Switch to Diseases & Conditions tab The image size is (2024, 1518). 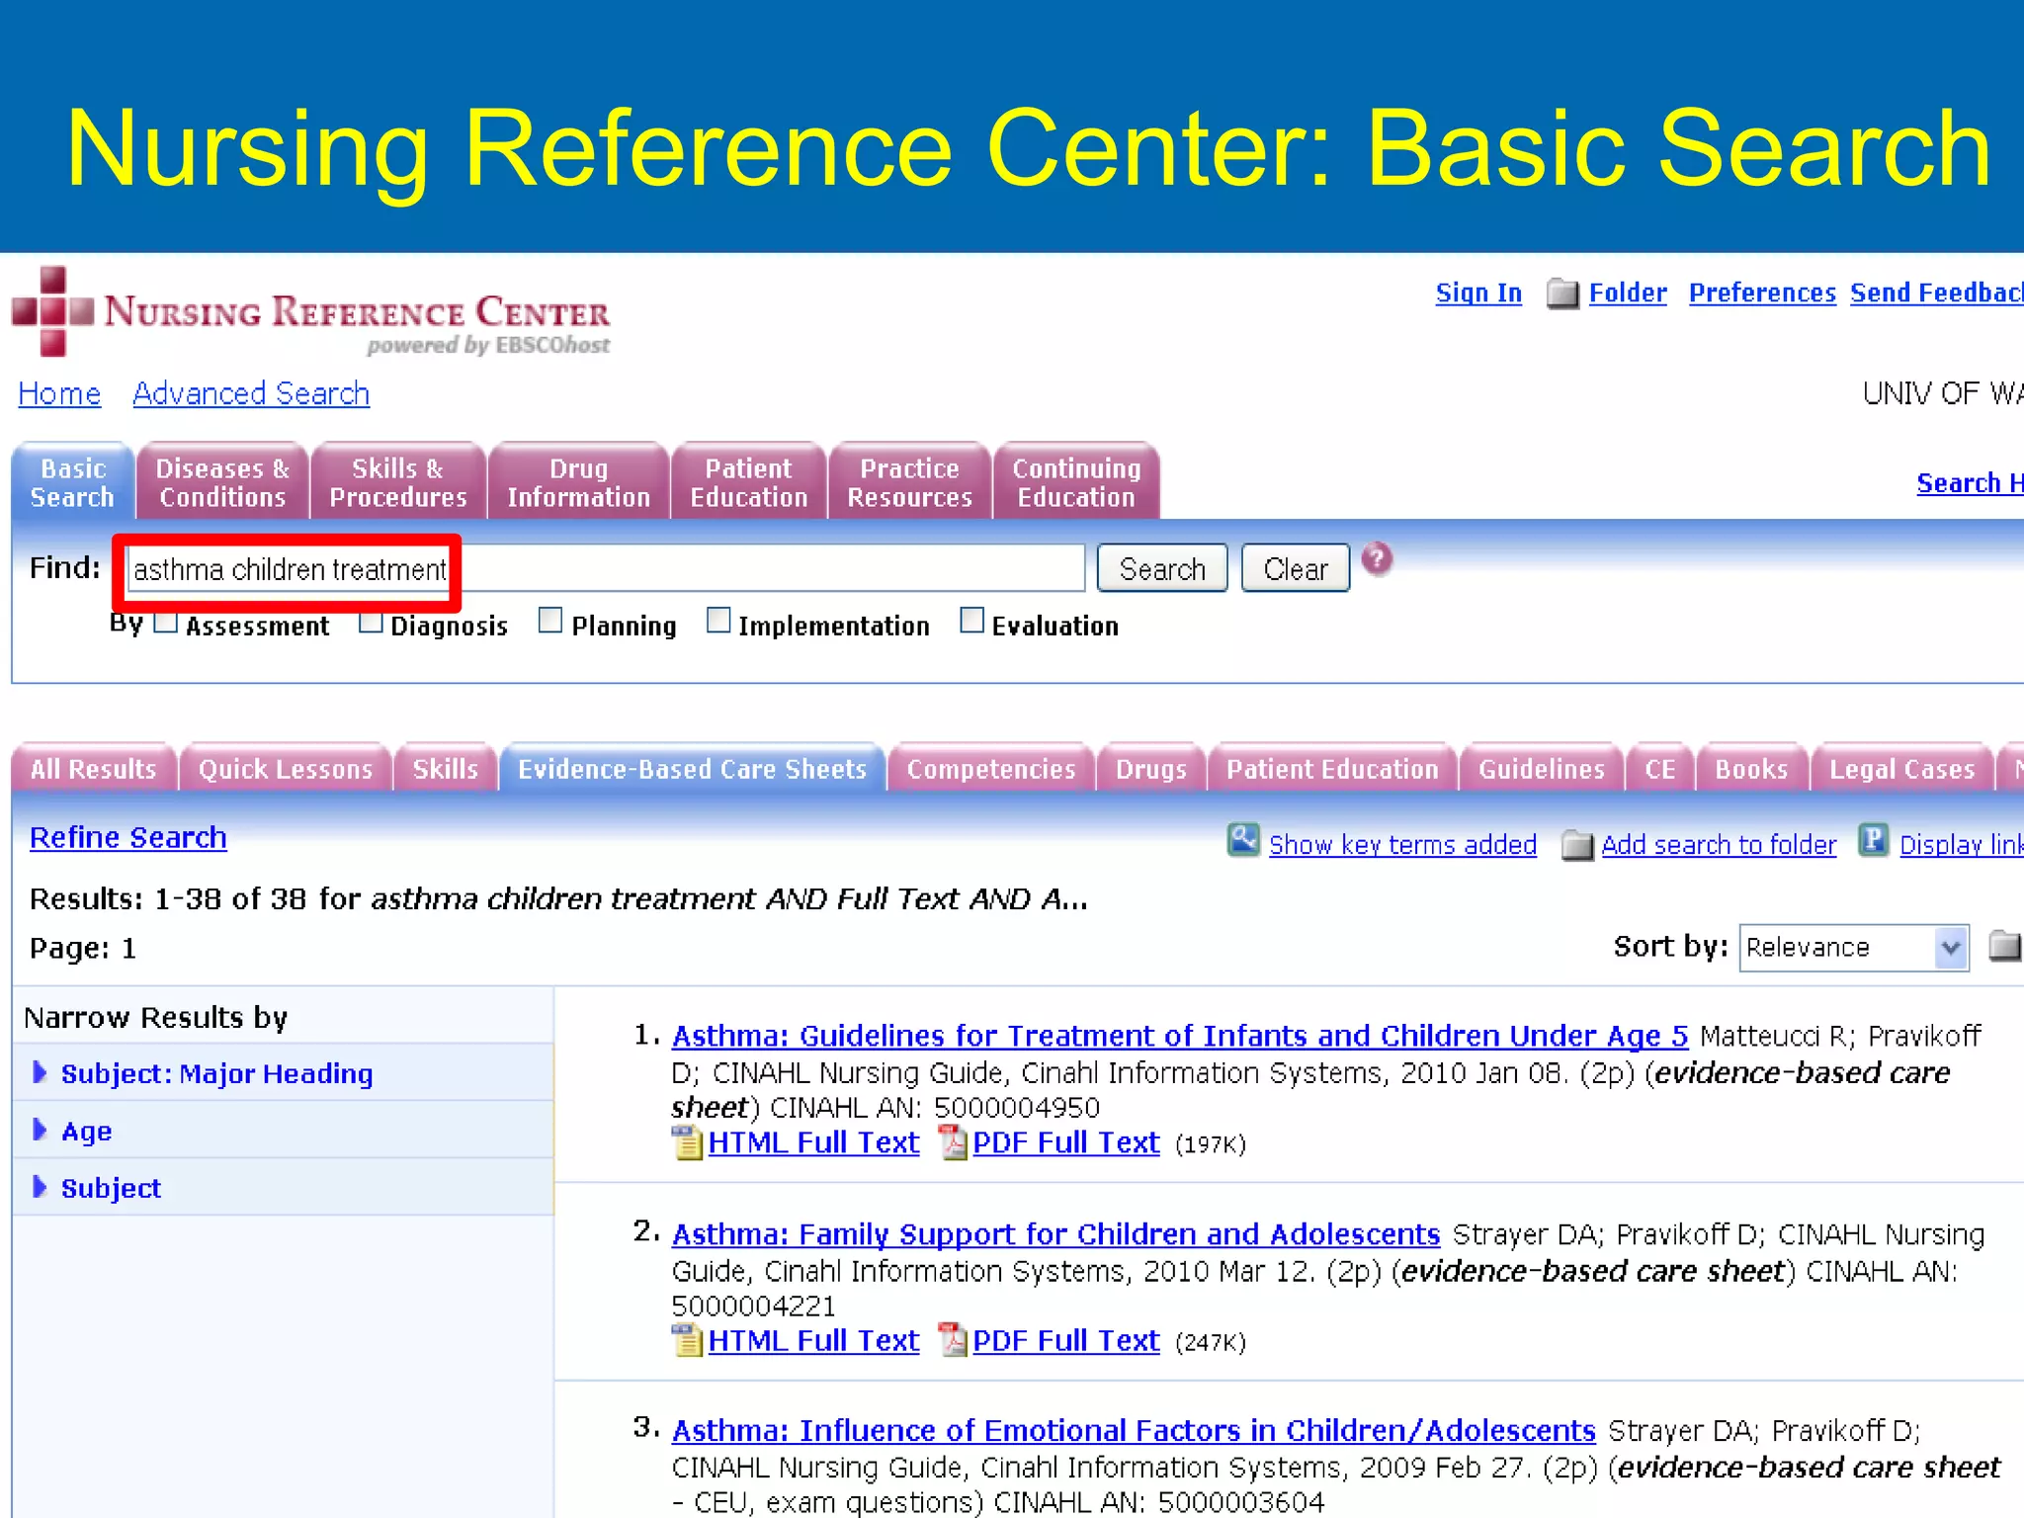pos(222,482)
